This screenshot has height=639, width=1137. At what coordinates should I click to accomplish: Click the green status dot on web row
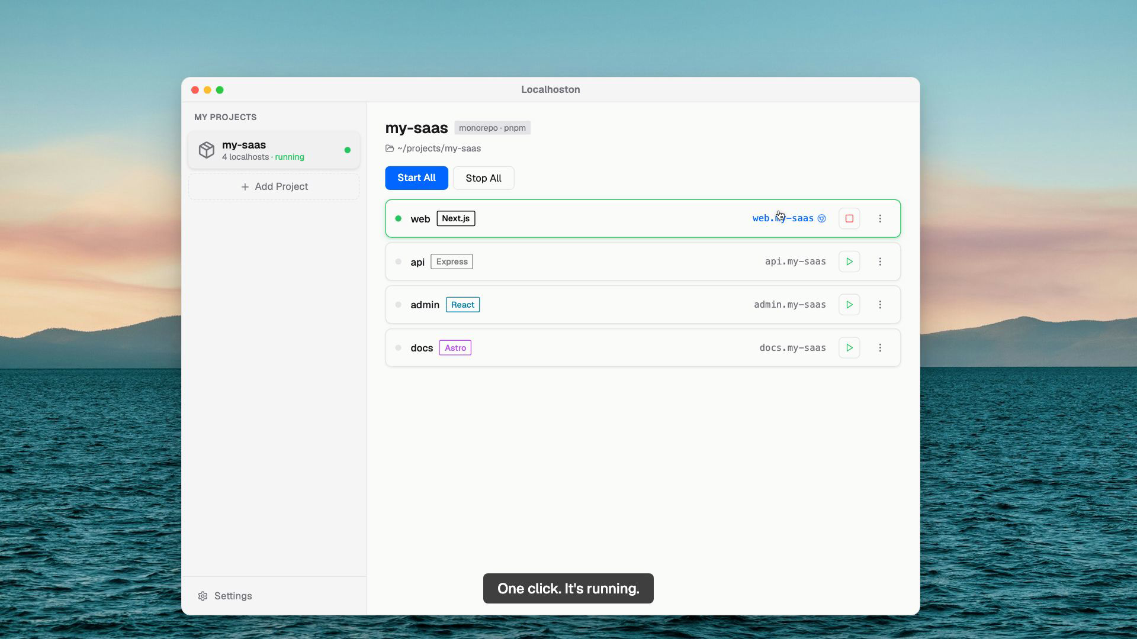pos(398,218)
